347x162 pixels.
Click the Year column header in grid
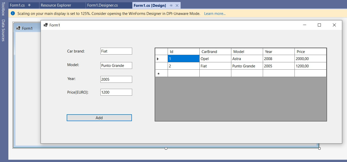(279, 52)
